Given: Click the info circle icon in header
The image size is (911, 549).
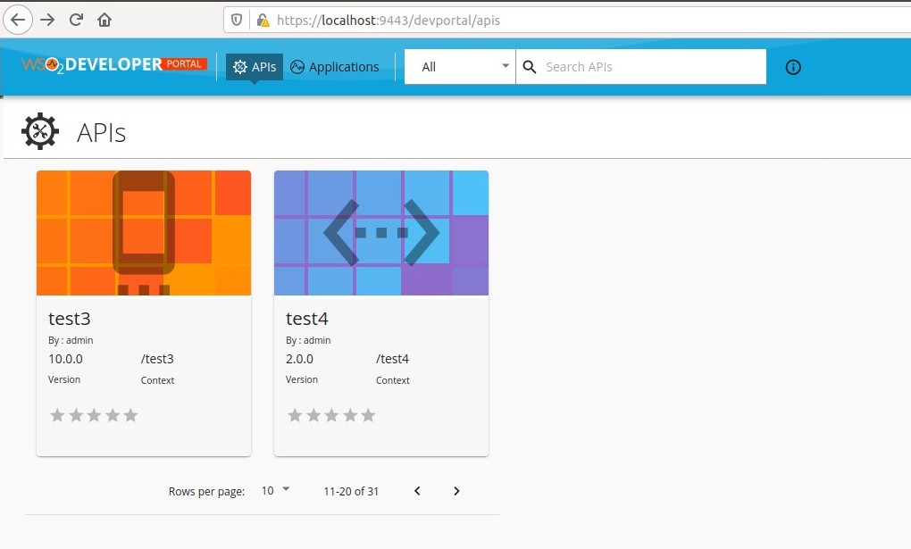Looking at the screenshot, I should point(793,67).
